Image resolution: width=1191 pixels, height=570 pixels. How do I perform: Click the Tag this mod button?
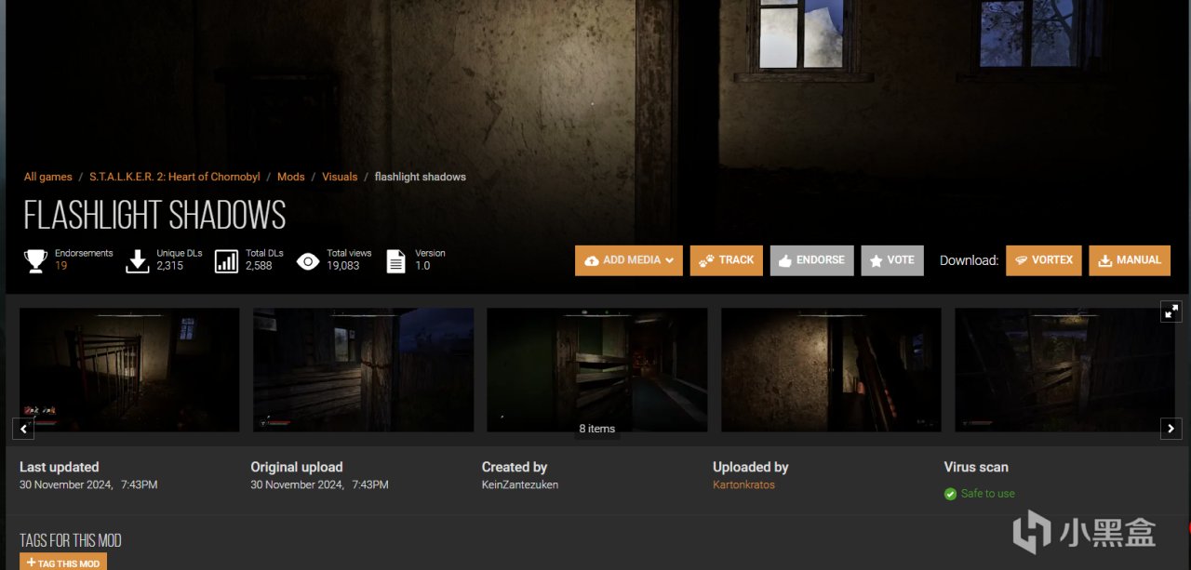click(x=63, y=563)
